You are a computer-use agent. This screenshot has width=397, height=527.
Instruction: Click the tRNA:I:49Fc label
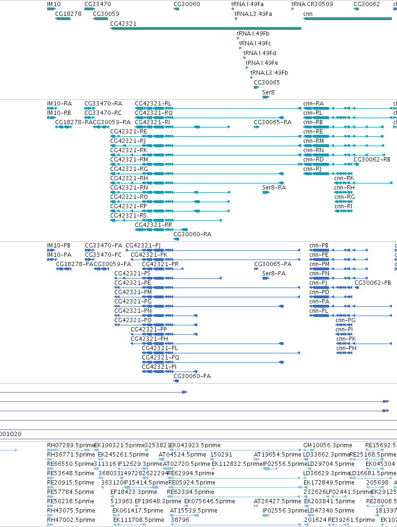pos(255,43)
